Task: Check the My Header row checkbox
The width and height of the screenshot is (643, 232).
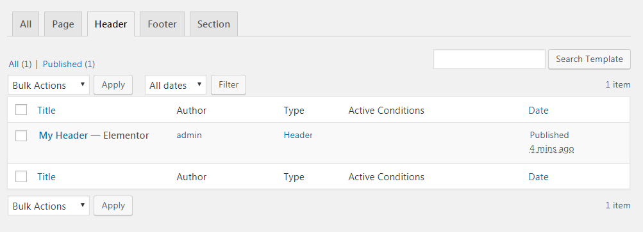Action: [21, 135]
